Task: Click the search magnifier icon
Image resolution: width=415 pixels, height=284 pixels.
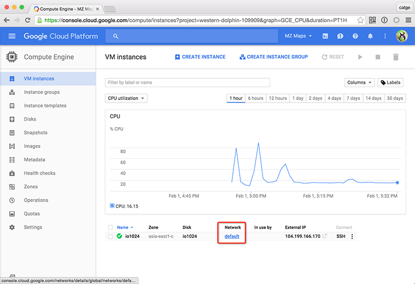Action: coord(116,36)
